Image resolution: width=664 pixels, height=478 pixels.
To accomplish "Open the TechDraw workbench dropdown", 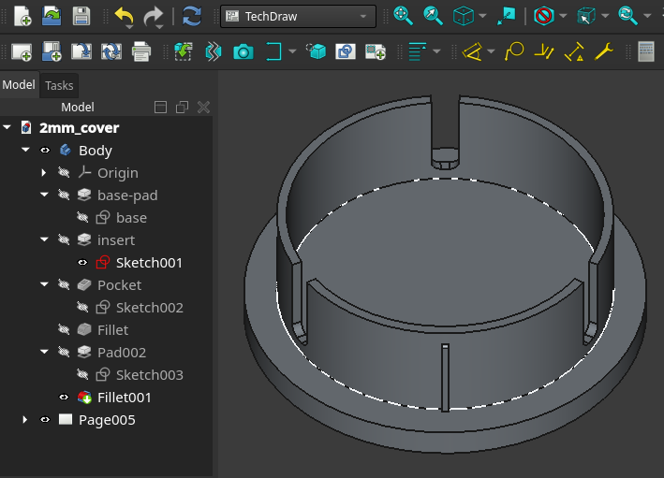I will [298, 17].
